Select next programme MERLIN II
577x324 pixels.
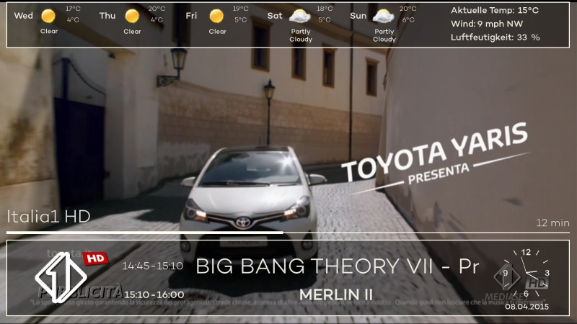click(336, 294)
